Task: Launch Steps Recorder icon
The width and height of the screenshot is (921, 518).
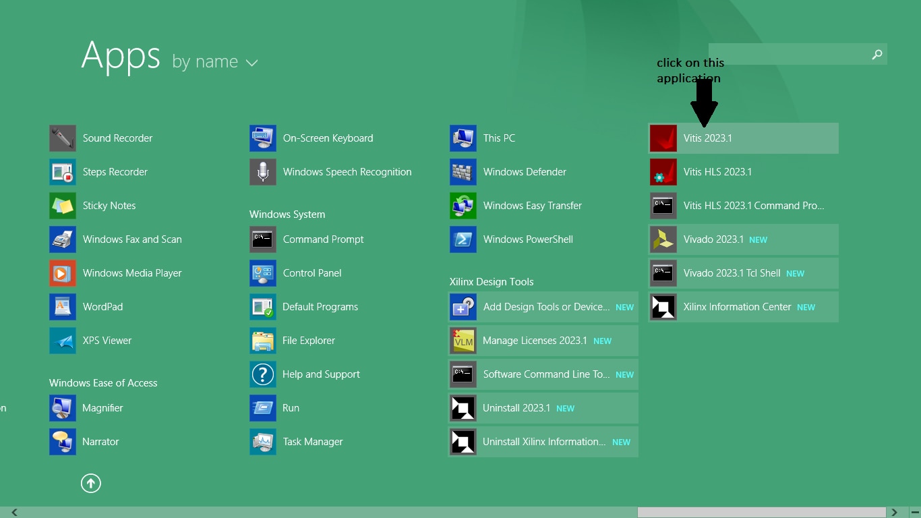Action: [63, 172]
